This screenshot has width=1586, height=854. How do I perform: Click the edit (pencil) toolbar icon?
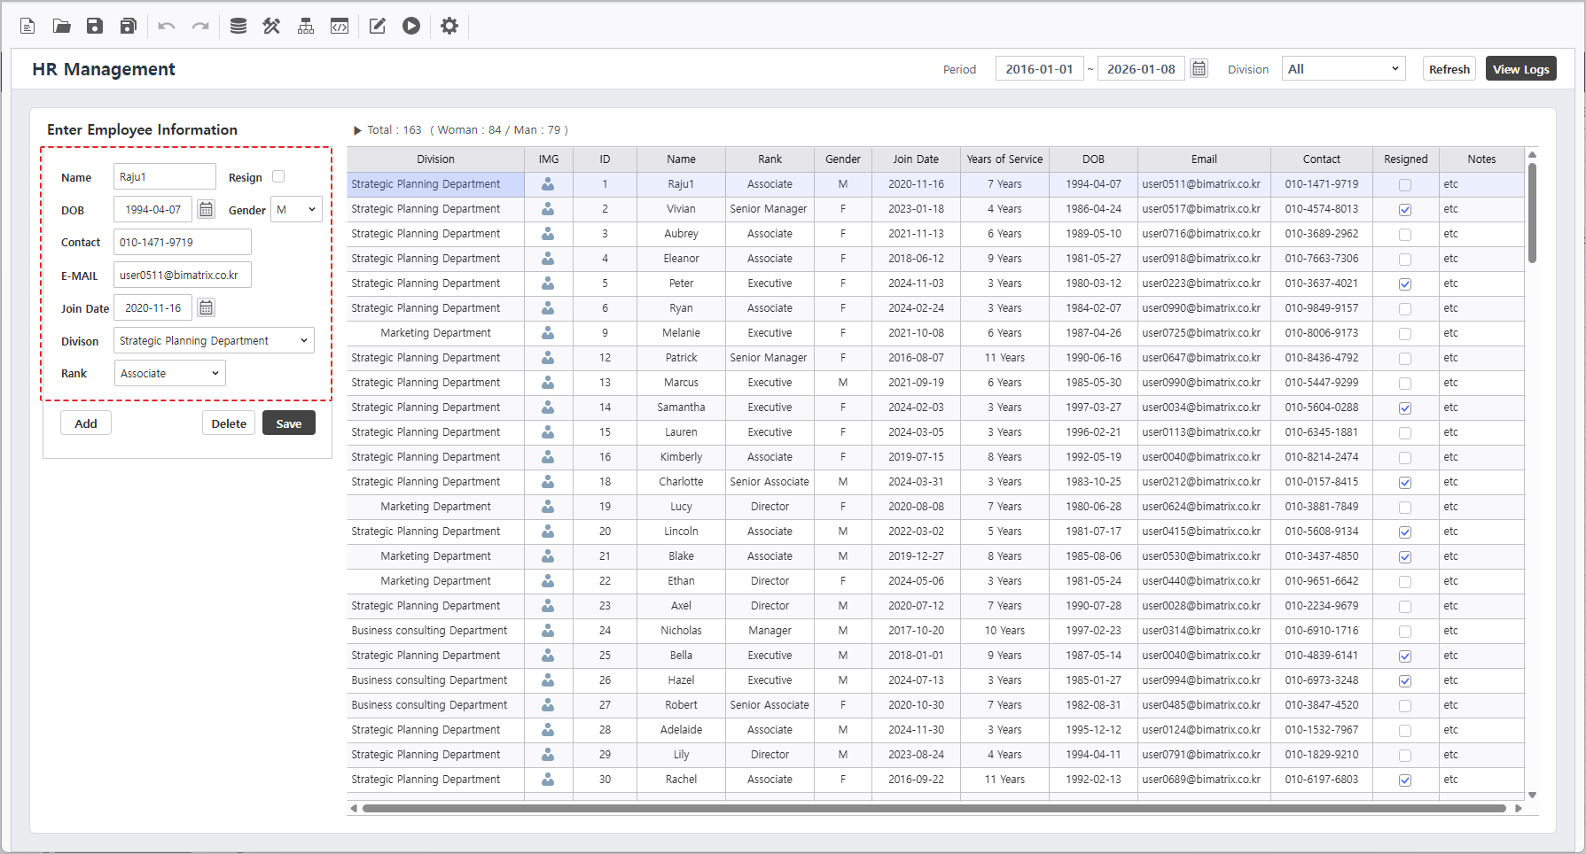pyautogui.click(x=378, y=26)
